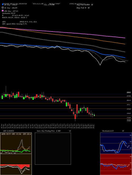
Task: Open the MACD histogram panel
Action: tap(16, 164)
